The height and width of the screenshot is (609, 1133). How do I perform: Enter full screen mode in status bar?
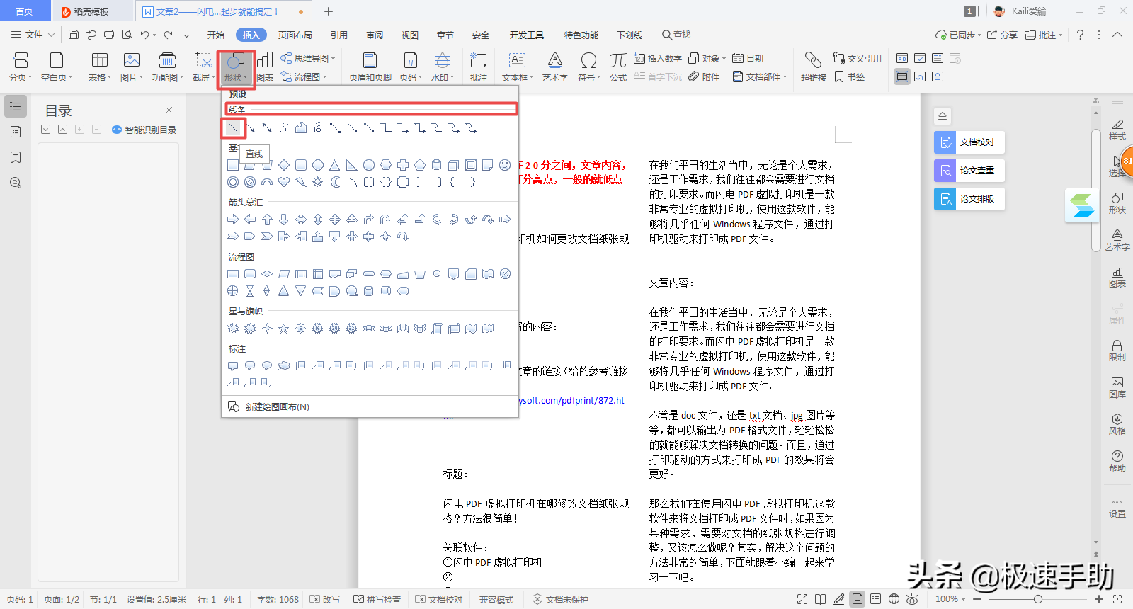(802, 599)
